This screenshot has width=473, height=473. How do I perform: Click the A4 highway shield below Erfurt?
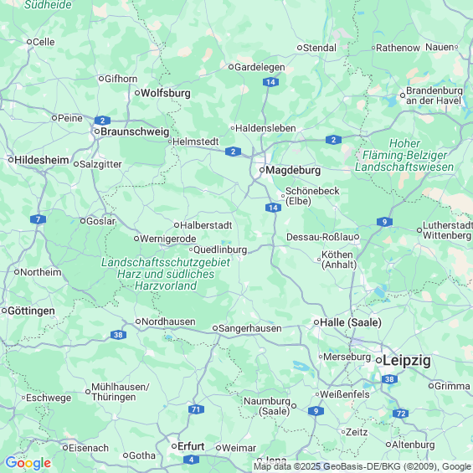[191, 460]
